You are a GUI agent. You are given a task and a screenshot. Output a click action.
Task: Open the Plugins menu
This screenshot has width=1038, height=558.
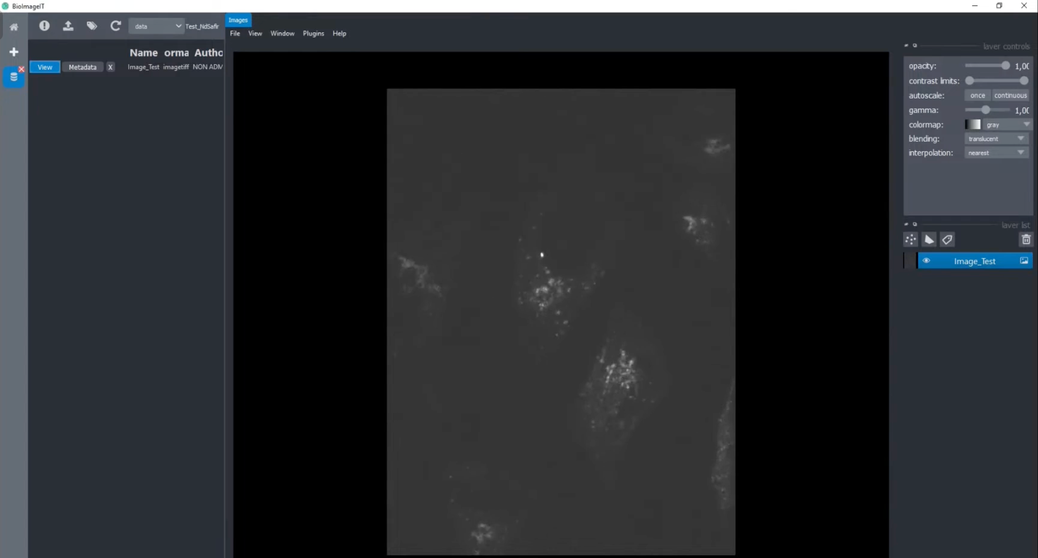click(x=313, y=33)
